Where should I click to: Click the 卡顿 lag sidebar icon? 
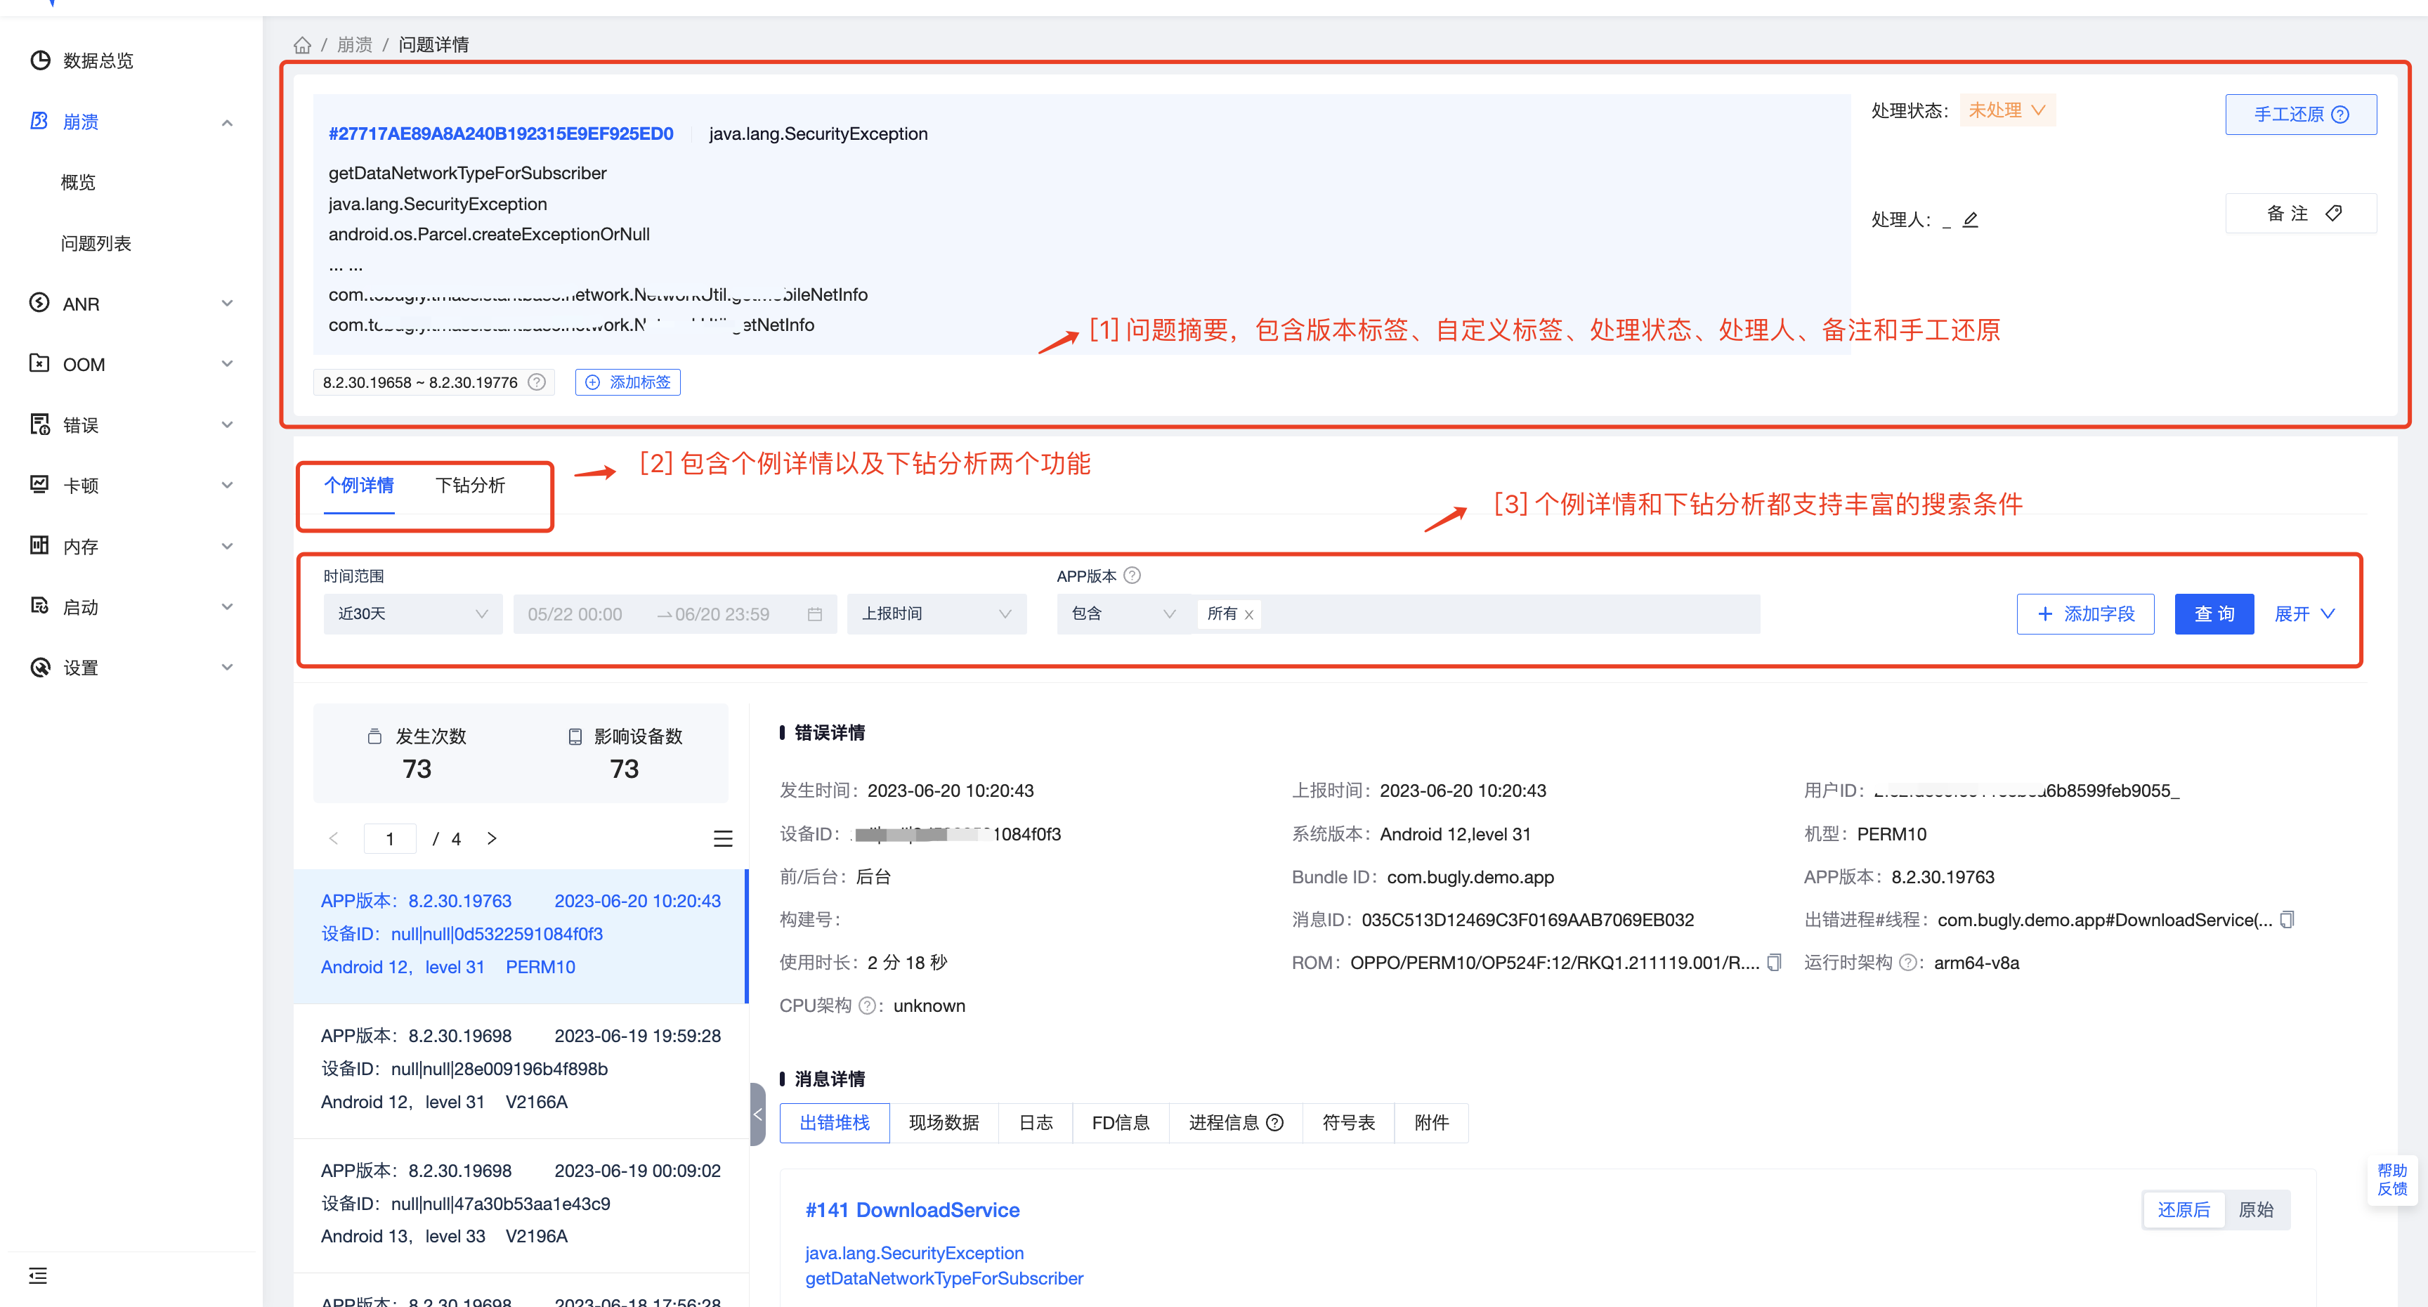pyautogui.click(x=39, y=485)
